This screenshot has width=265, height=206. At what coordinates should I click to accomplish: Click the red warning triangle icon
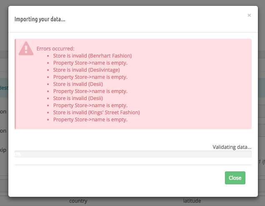coord(26,49)
